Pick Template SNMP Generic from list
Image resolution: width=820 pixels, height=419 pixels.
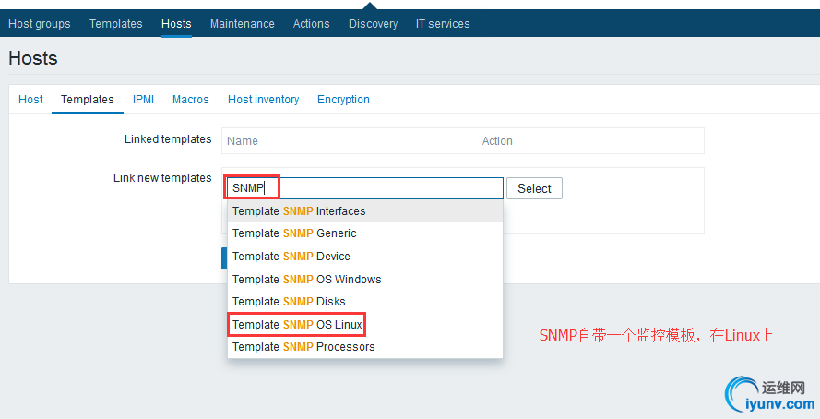click(x=294, y=233)
